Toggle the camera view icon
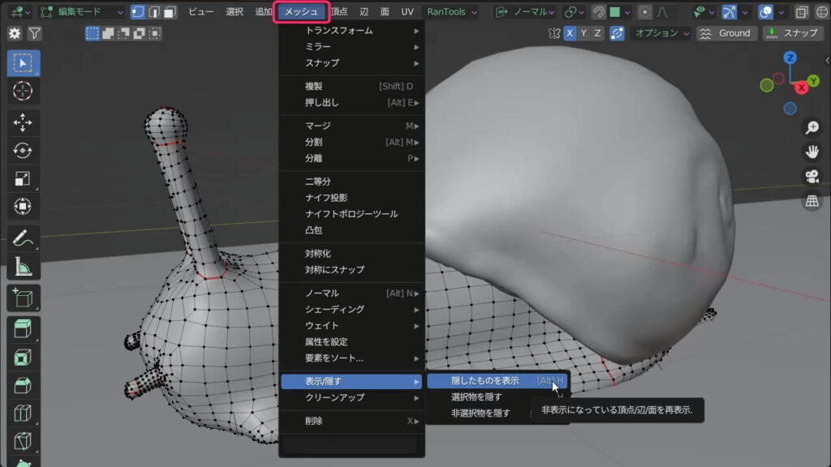 pos(812,176)
